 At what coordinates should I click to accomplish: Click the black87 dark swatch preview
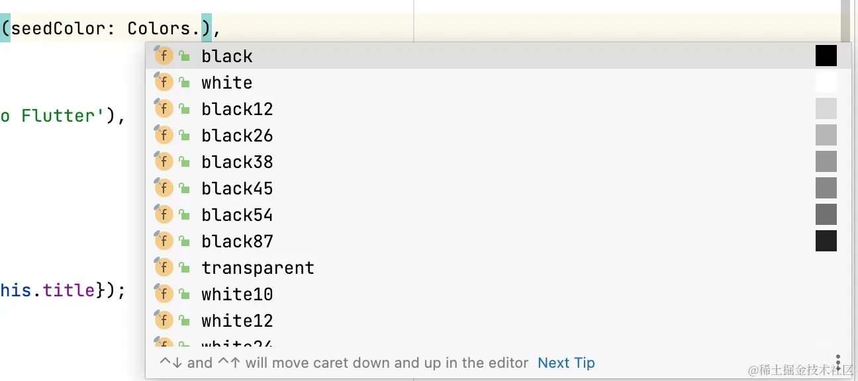coord(826,241)
